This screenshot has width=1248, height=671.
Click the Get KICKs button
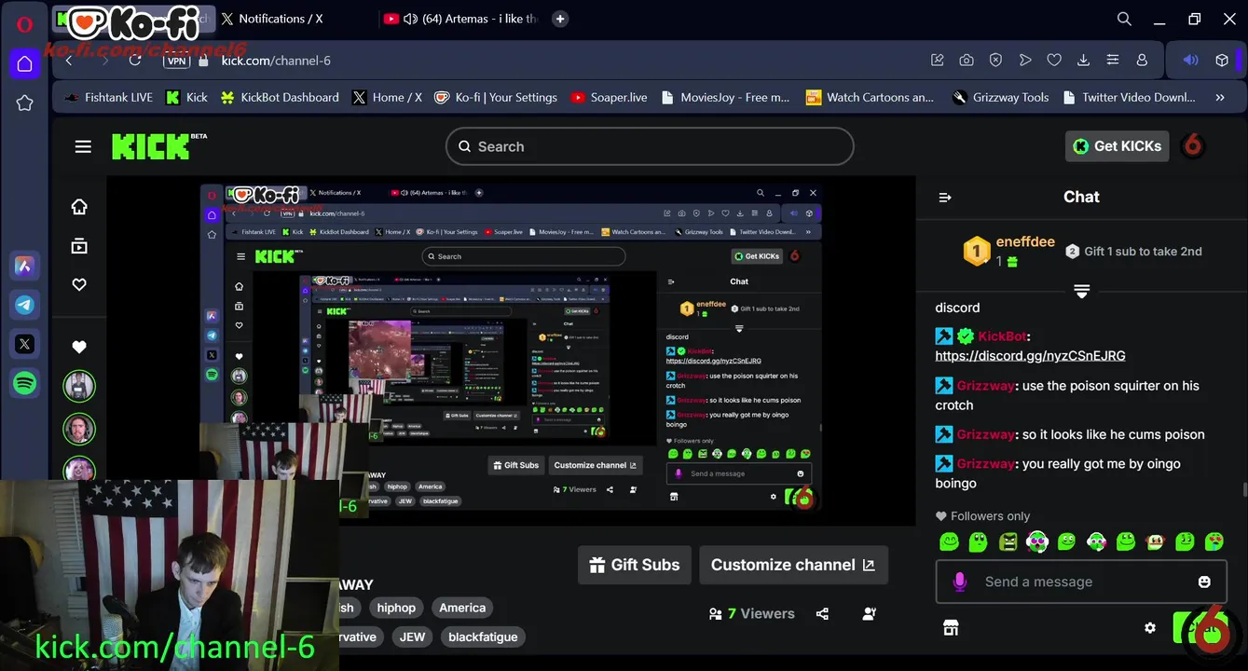point(1117,146)
